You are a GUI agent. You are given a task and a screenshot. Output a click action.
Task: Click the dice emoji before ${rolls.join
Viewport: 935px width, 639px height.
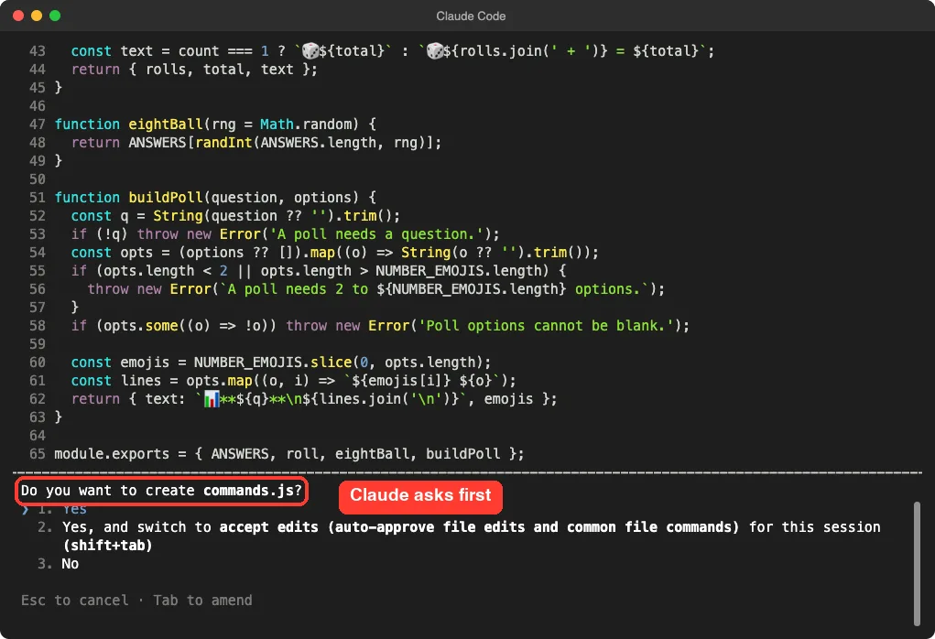click(435, 50)
